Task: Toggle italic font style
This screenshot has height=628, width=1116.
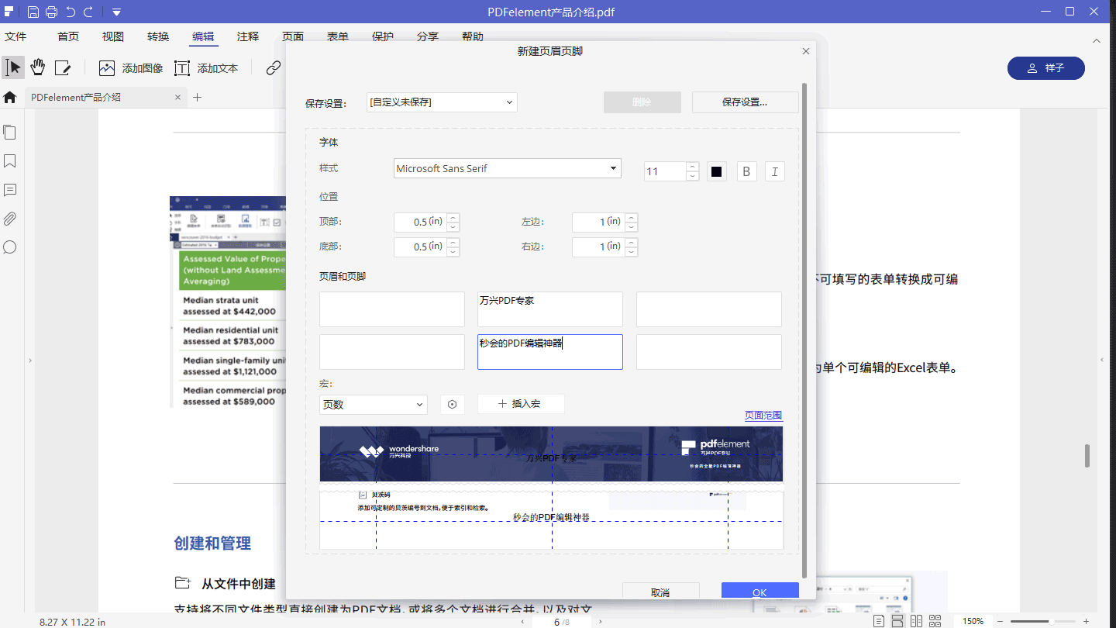Action: pyautogui.click(x=775, y=171)
